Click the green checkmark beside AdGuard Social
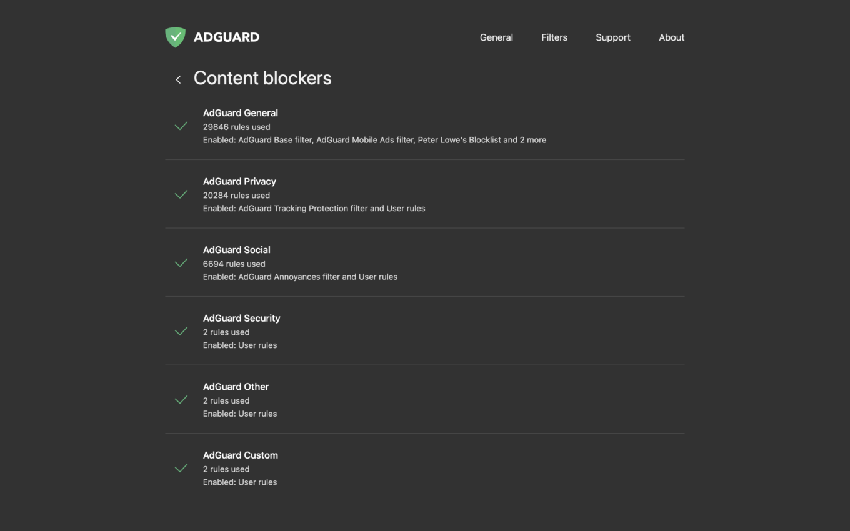 click(181, 263)
